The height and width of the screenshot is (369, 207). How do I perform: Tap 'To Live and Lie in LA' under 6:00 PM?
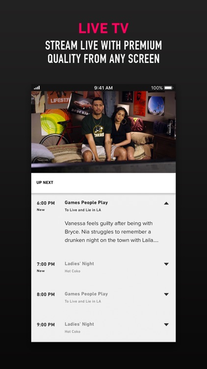coord(83,210)
